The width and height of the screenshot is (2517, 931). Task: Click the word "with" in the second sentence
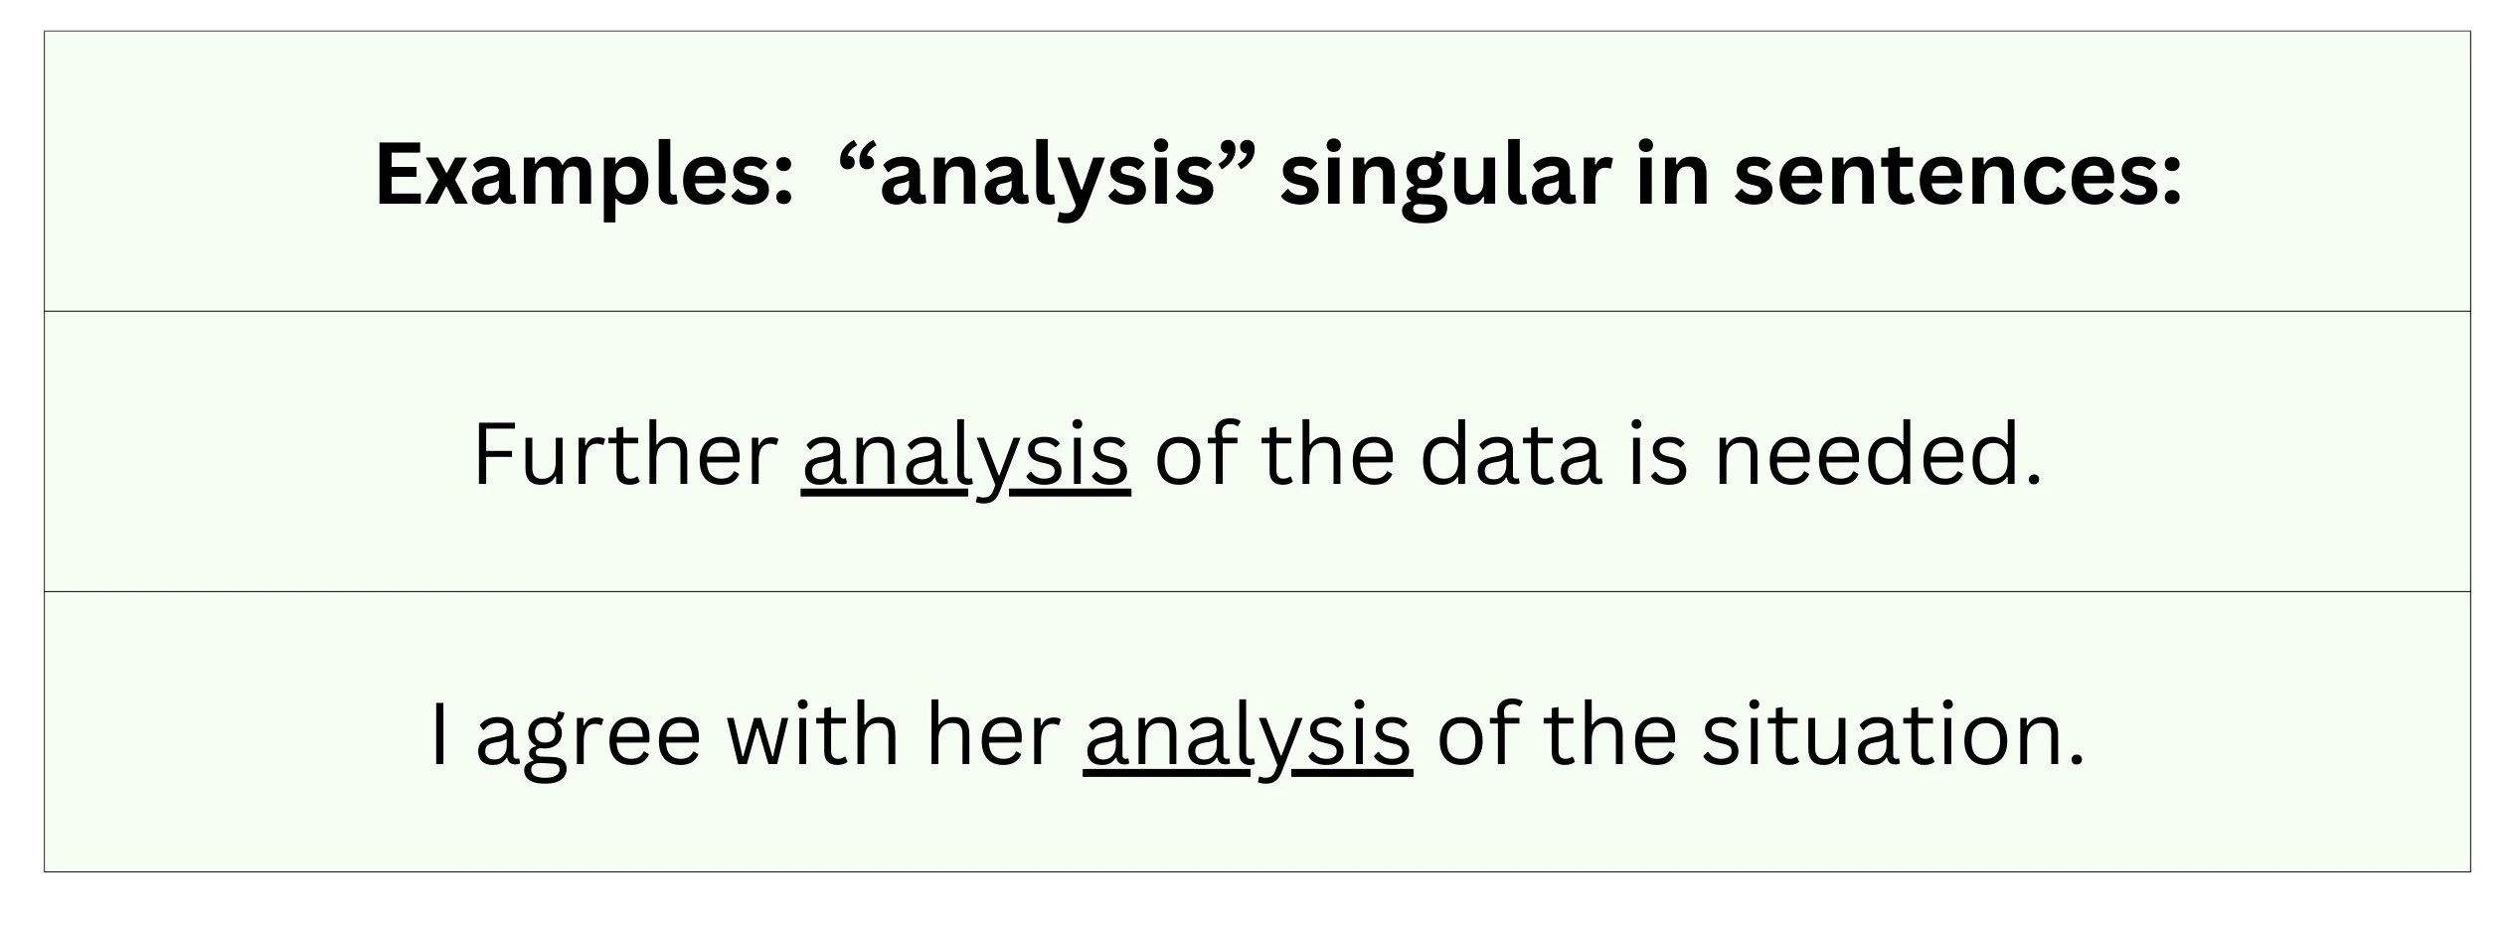point(812,736)
